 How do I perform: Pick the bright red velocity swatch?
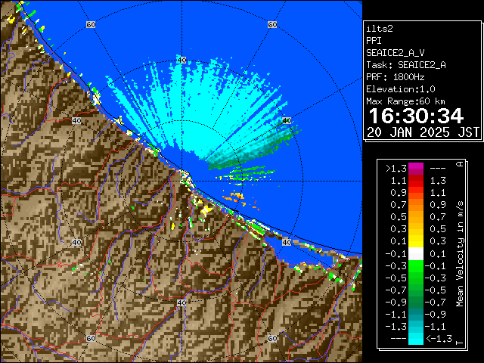pos(416,184)
